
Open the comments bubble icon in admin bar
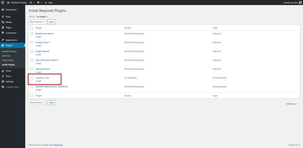(x=38, y=2)
